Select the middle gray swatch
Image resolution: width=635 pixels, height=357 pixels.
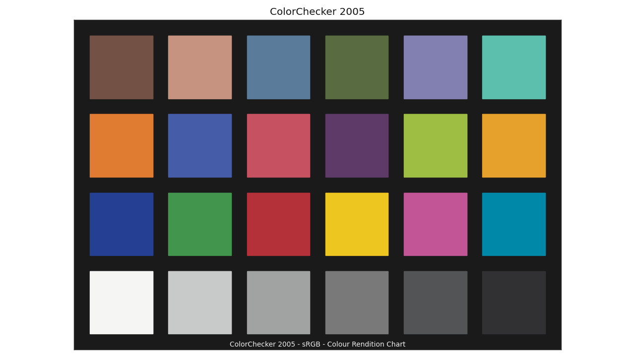click(x=357, y=302)
